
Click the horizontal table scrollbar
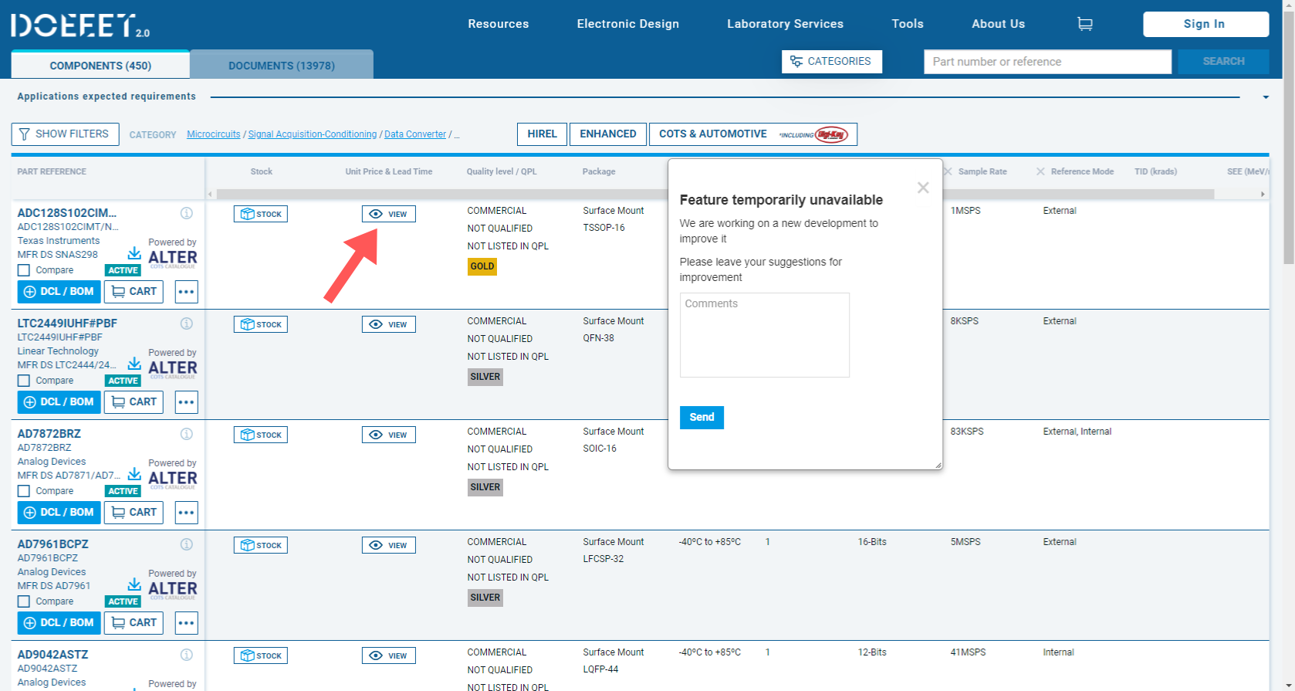tap(715, 194)
